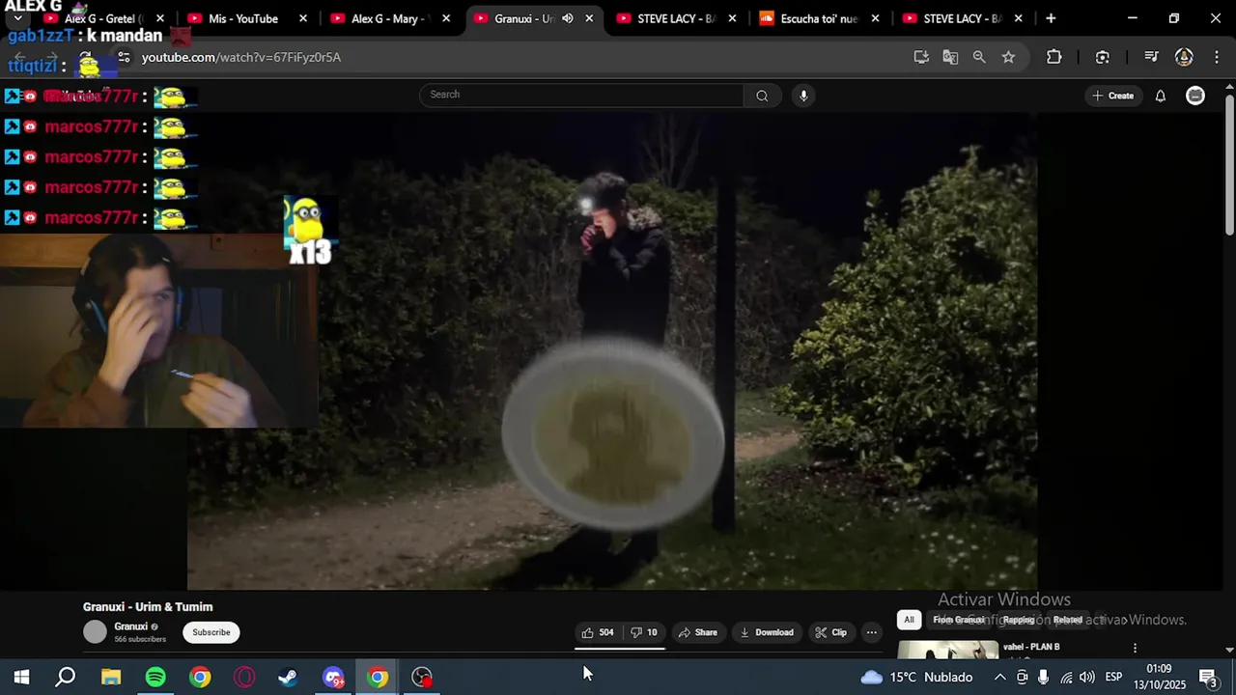Image resolution: width=1236 pixels, height=695 pixels.
Task: Create a clip with the scissors button
Action: pyautogui.click(x=830, y=632)
